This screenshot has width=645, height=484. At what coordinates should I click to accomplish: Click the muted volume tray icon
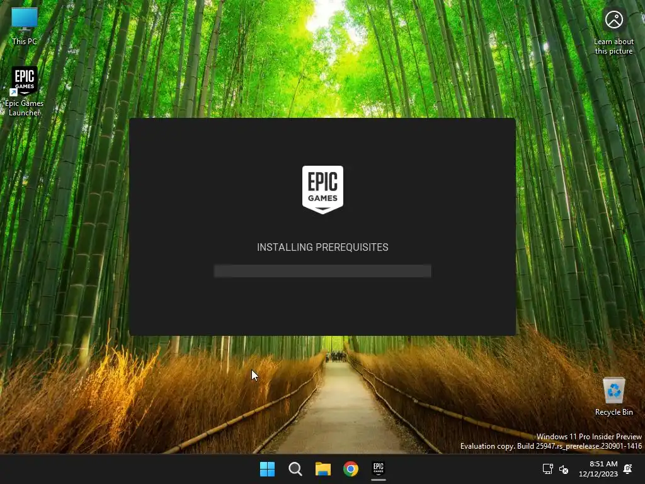564,469
